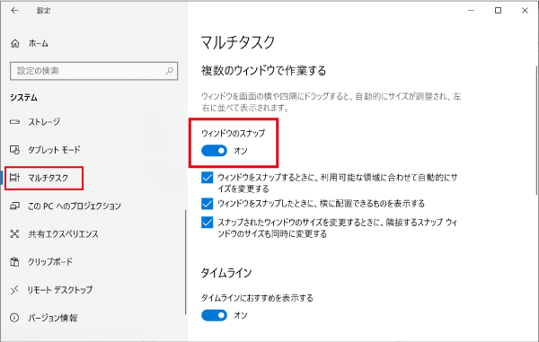Image resolution: width=539 pixels, height=342 pixels.
Task: Click the search magnifier icon
Action: [x=170, y=71]
